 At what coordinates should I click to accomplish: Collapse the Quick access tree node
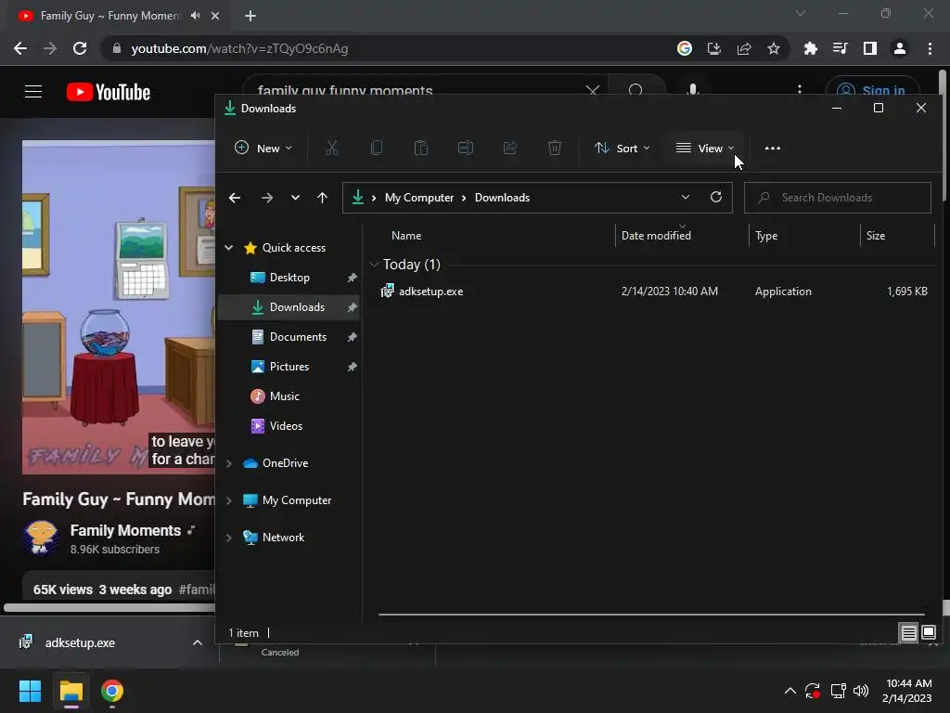(x=229, y=247)
